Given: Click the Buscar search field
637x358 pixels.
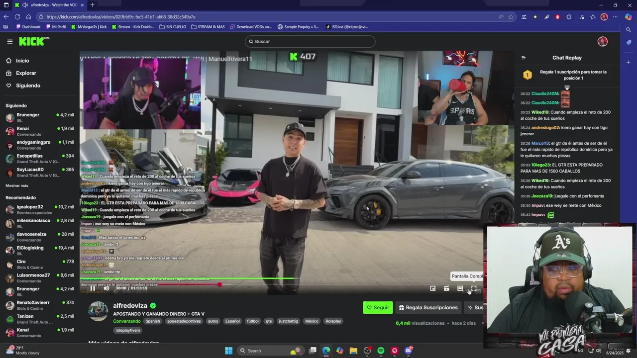Looking at the screenshot, I should pos(310,41).
